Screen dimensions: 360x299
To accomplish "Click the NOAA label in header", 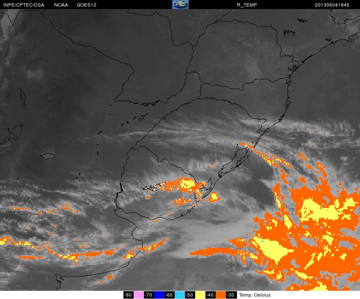I will tap(61, 5).
